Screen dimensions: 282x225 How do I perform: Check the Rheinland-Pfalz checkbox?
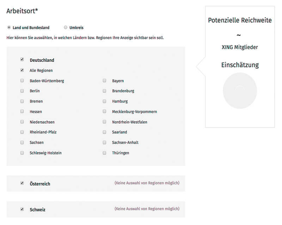[22, 132]
